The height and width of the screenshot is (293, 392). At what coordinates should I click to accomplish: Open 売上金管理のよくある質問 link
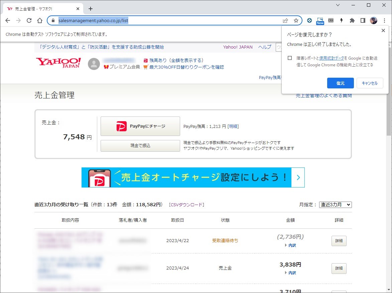(324, 95)
